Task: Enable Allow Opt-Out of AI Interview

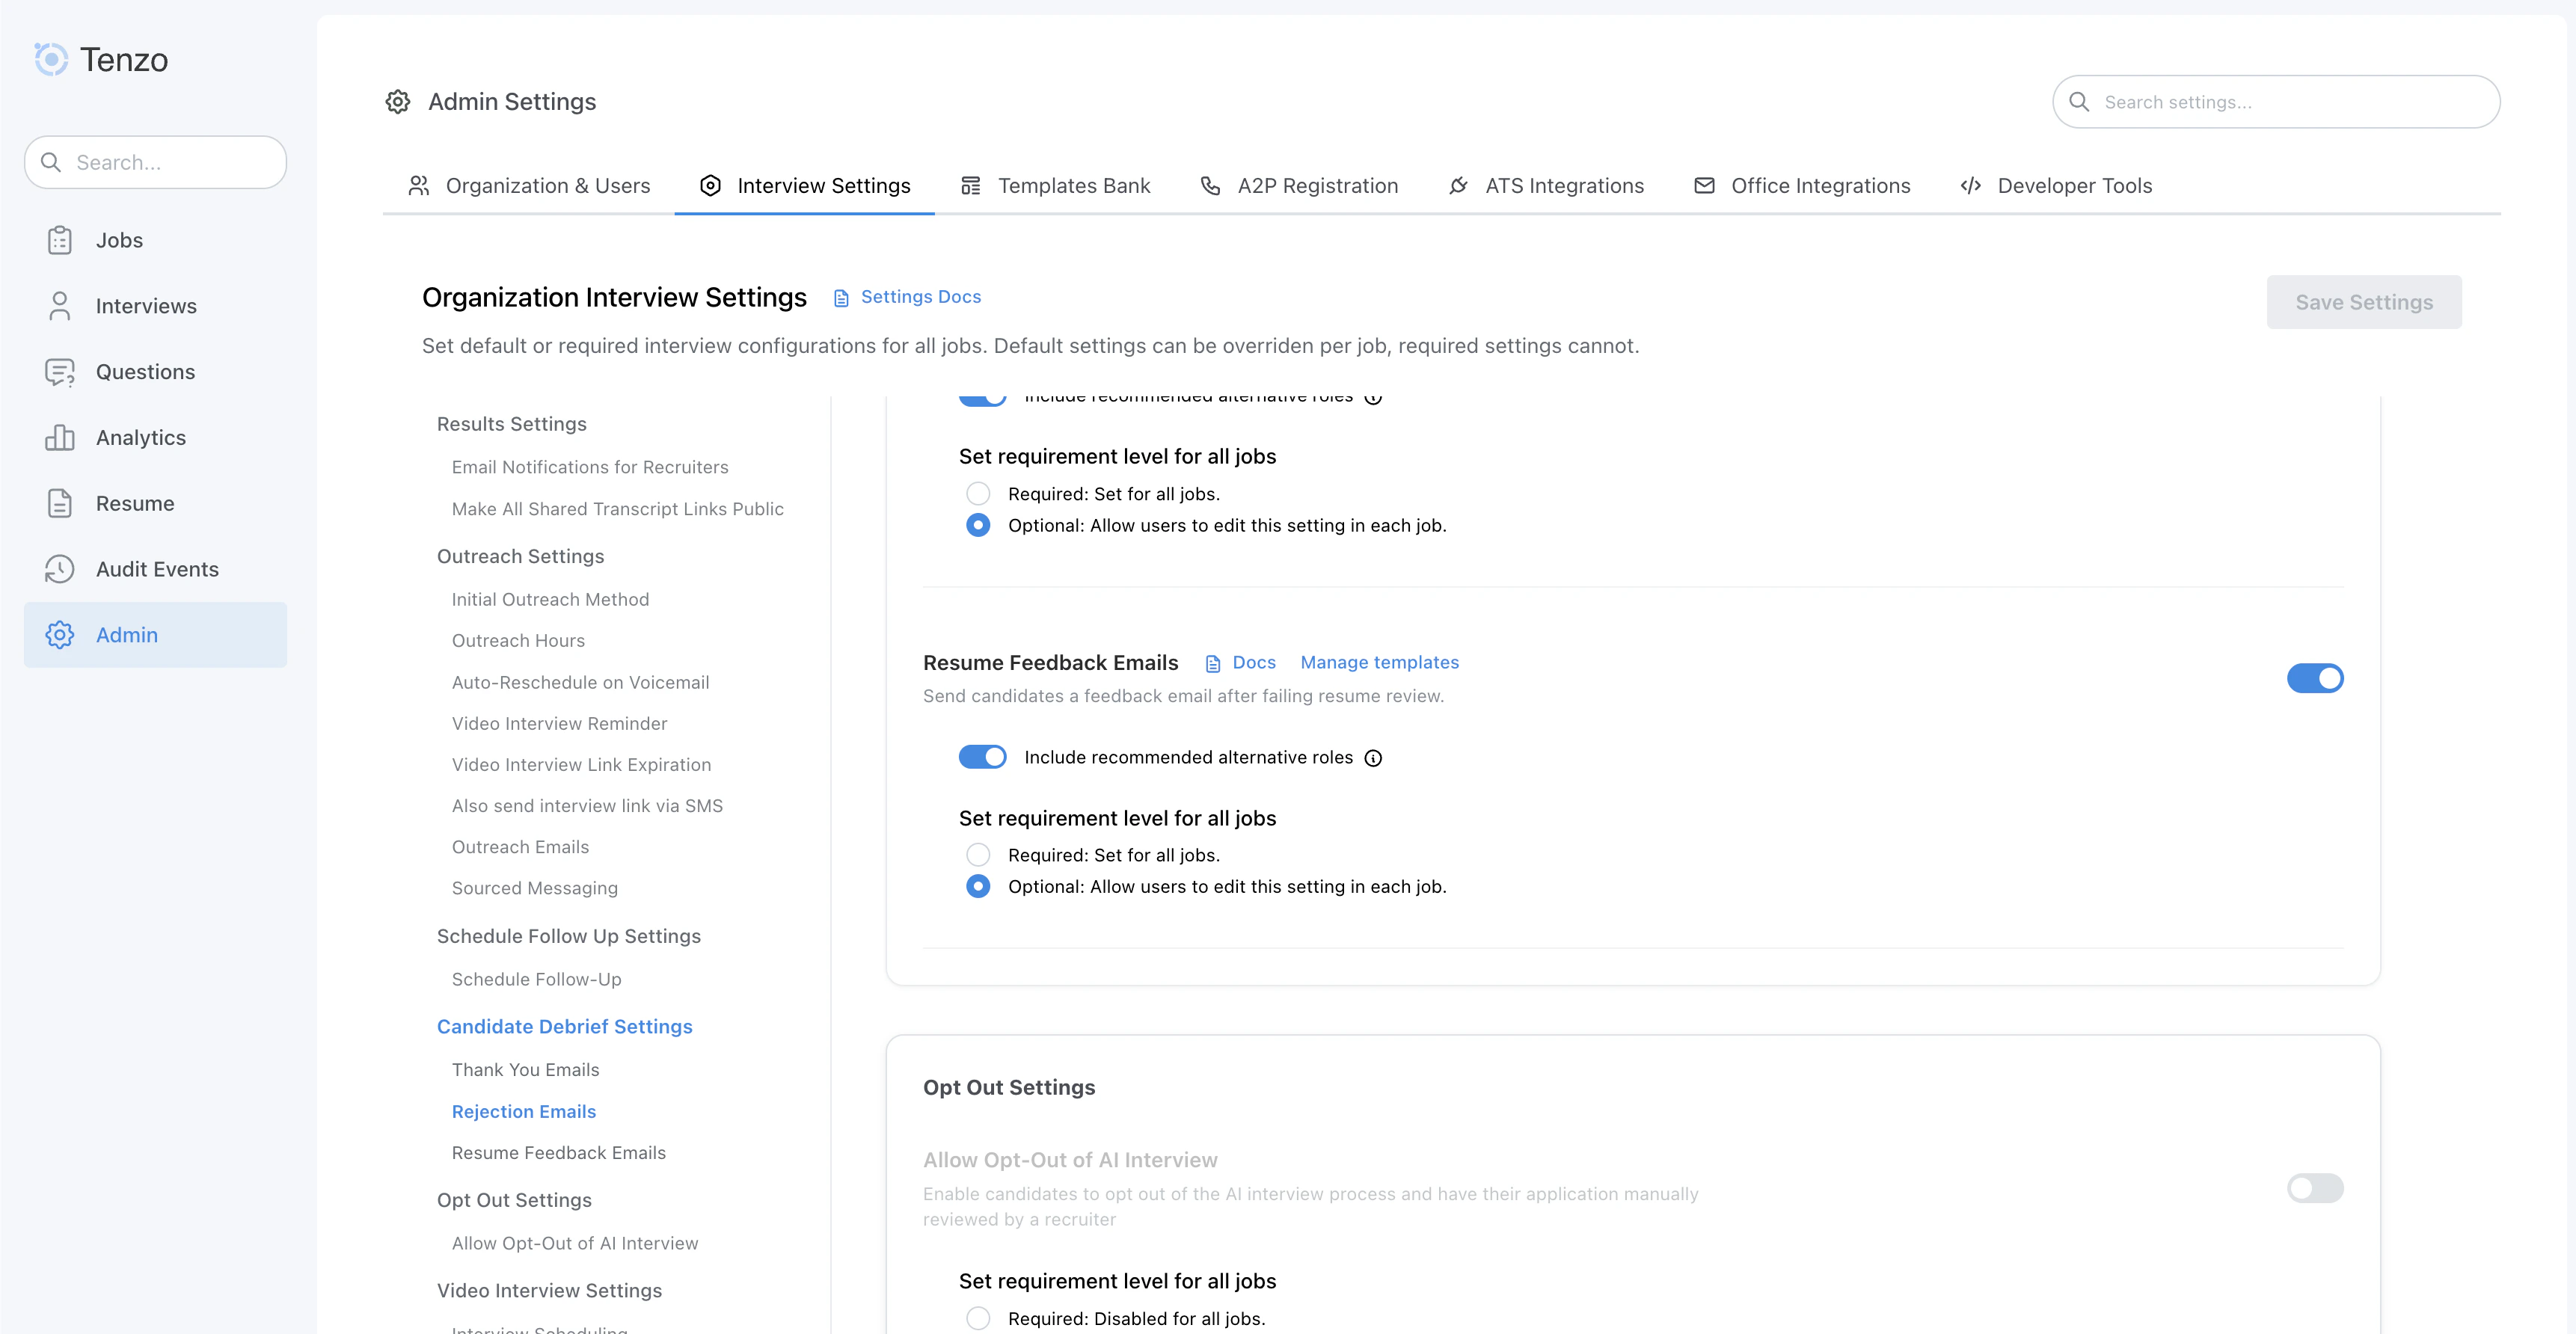Action: click(x=2315, y=1189)
